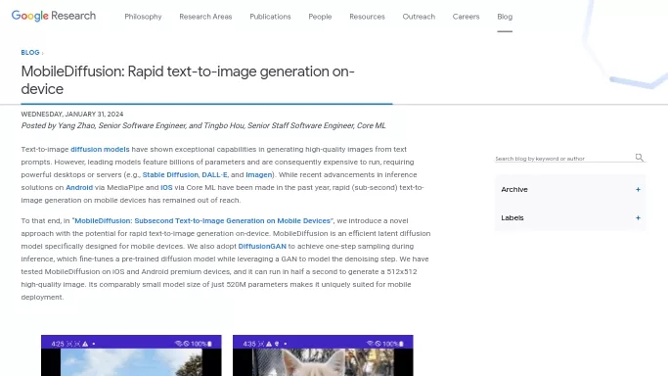Screen dimensions: 668x376
Task: Open the Research Areas menu
Action: [205, 17]
